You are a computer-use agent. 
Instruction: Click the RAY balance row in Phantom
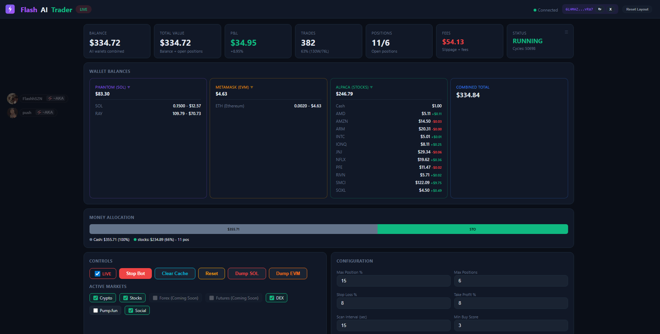coord(148,114)
